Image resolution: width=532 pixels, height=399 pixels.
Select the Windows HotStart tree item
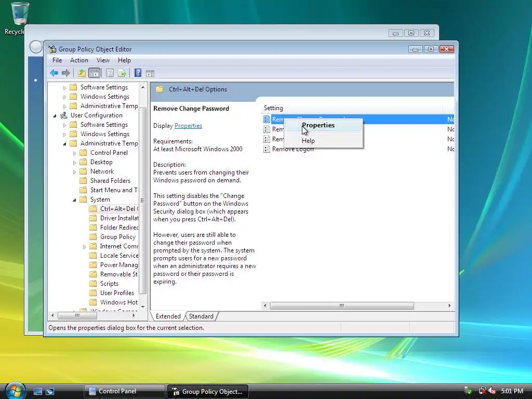[x=119, y=302]
